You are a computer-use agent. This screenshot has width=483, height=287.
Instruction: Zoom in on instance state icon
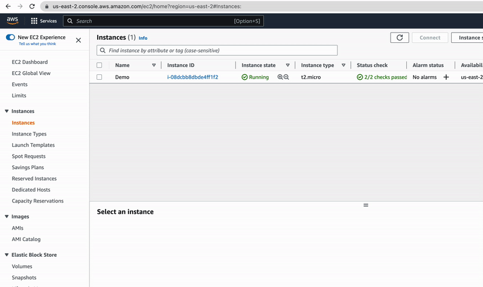[280, 77]
